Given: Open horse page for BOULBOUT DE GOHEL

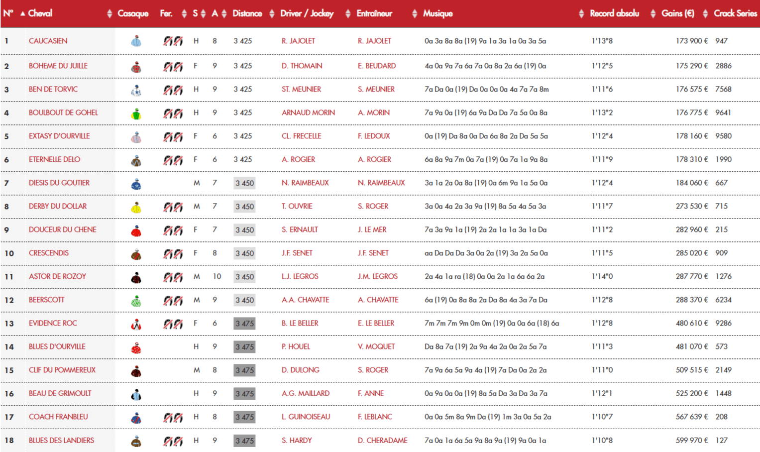Looking at the screenshot, I should pyautogui.click(x=63, y=113).
